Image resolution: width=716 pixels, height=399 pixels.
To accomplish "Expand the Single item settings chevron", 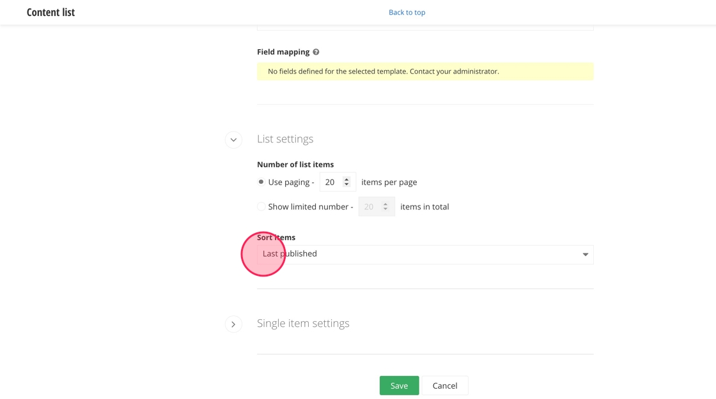I will click(x=233, y=324).
